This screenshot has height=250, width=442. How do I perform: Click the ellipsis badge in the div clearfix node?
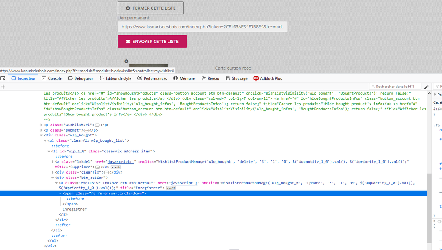pyautogui.click(x=106, y=172)
